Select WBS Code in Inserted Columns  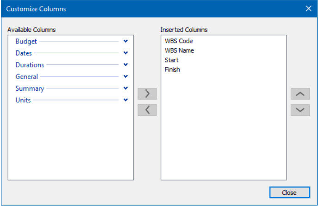click(x=179, y=41)
